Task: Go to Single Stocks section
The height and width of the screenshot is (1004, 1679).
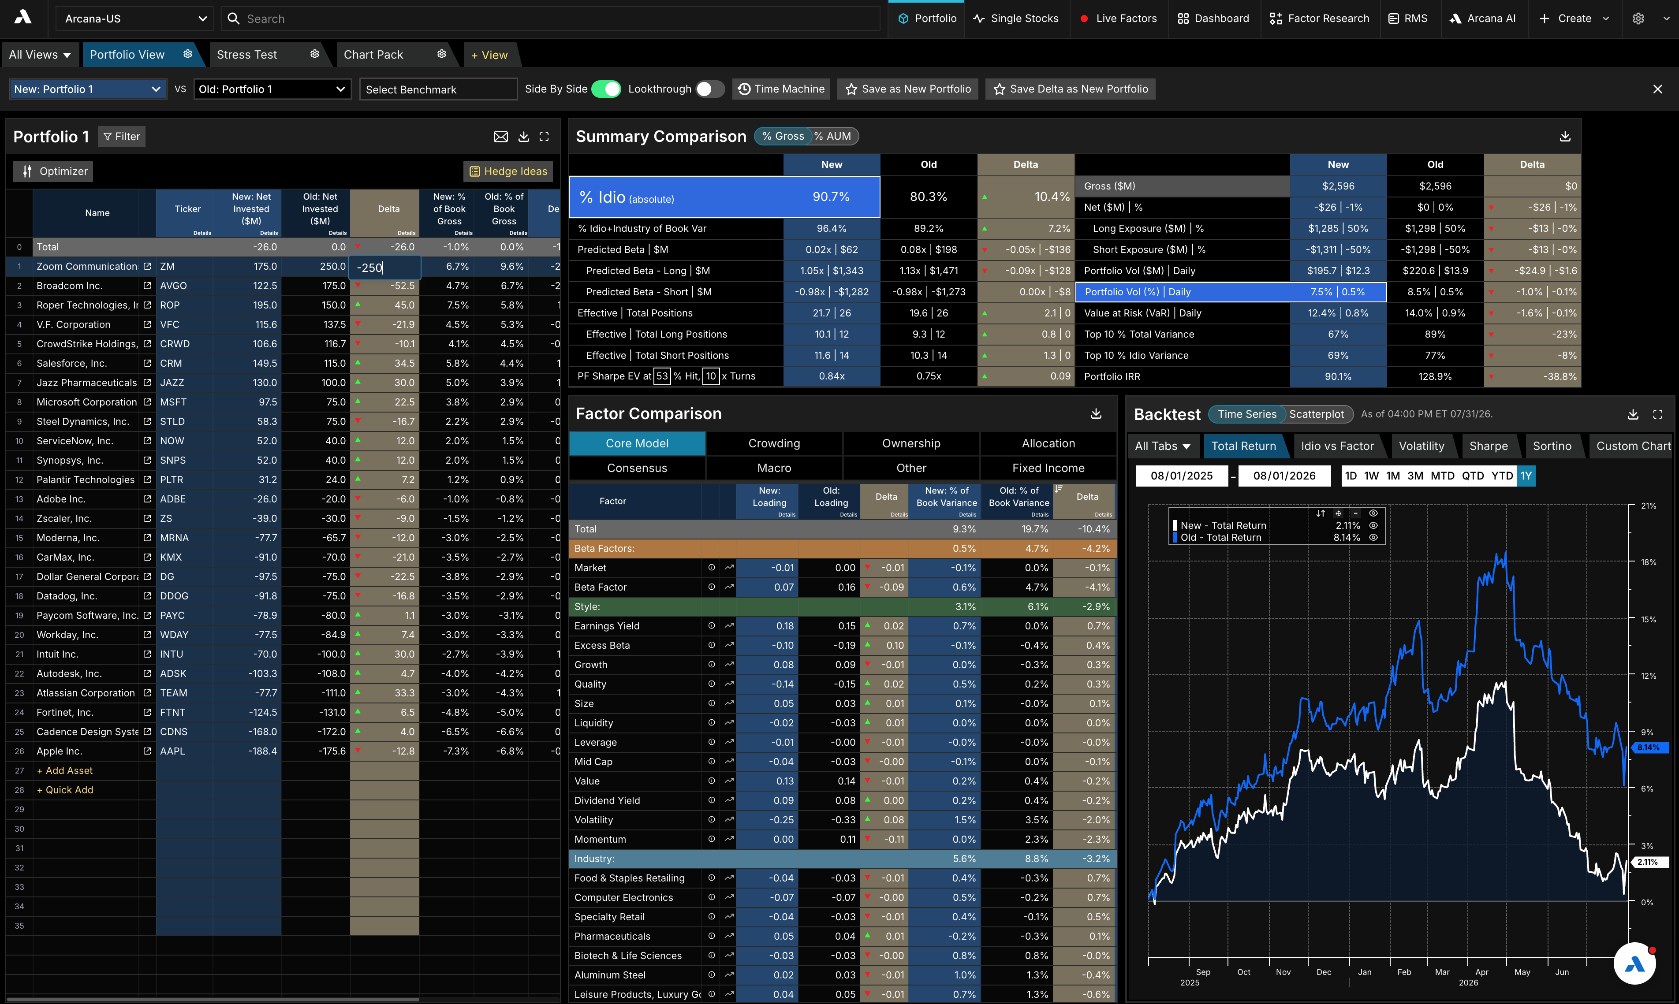Action: [1016, 18]
